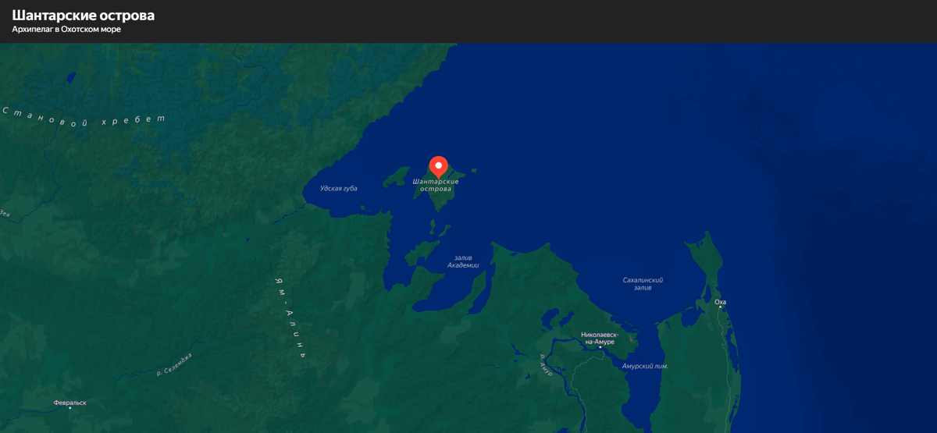Click the 'Николаевск-на-Амуре' city label
The width and height of the screenshot is (937, 433).
tap(598, 338)
